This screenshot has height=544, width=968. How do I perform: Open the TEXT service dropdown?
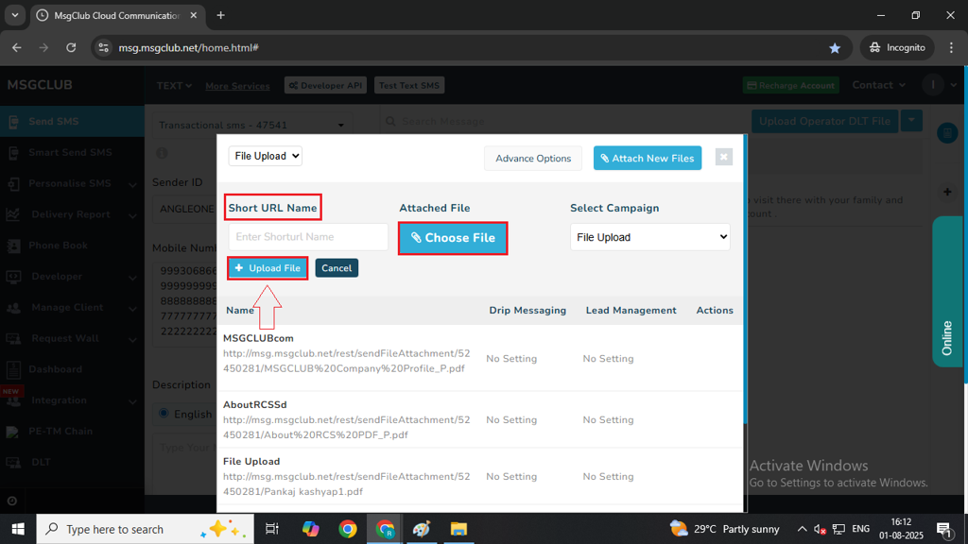click(174, 86)
